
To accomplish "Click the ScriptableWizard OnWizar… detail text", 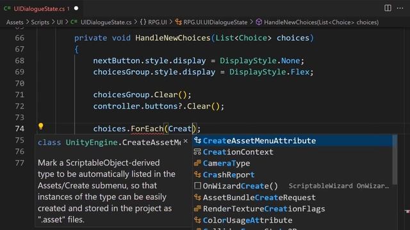I will 339,186.
